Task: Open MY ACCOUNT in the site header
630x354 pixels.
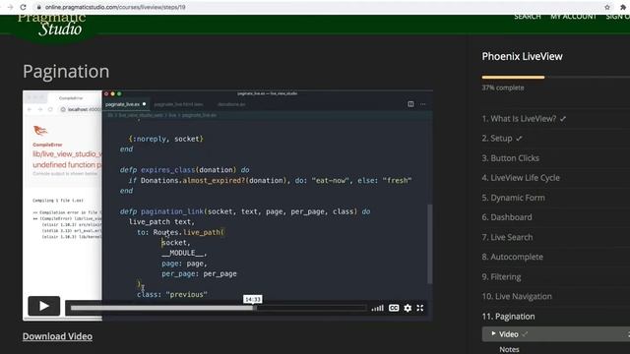Action: pyautogui.click(x=573, y=17)
